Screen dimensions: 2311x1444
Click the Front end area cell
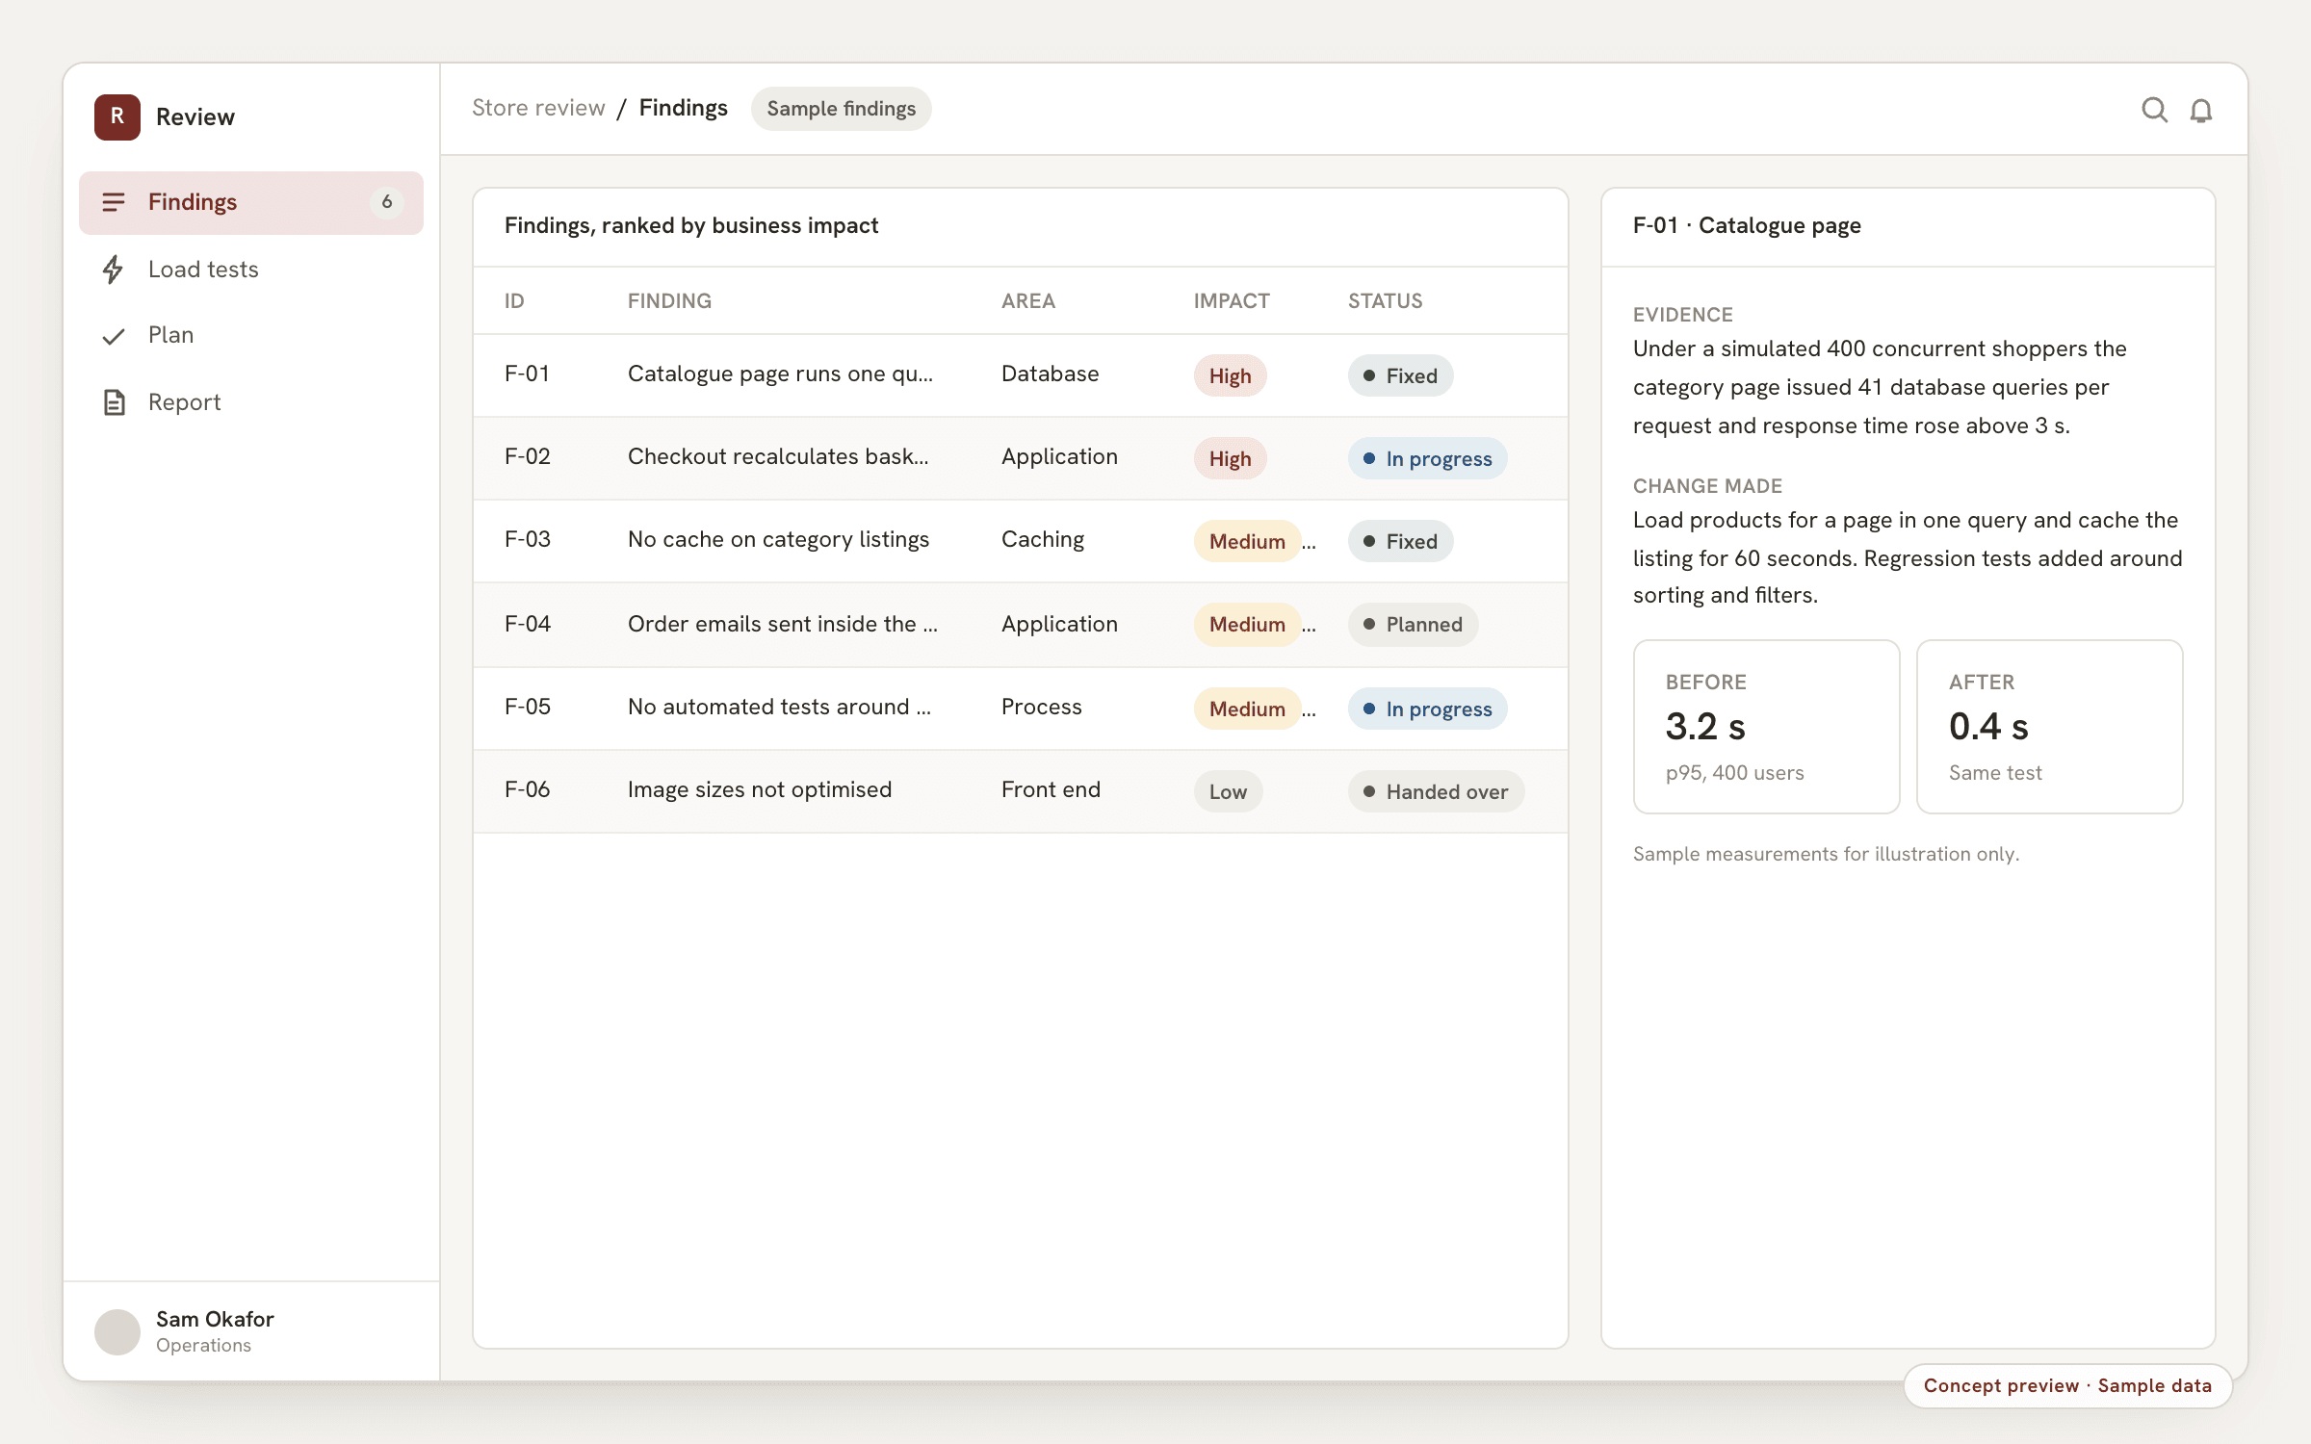(x=1051, y=790)
